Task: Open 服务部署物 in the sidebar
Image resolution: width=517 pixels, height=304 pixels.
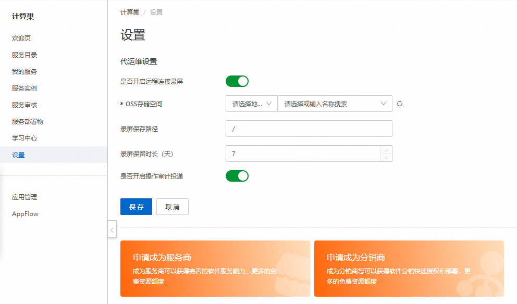Action: click(x=28, y=121)
